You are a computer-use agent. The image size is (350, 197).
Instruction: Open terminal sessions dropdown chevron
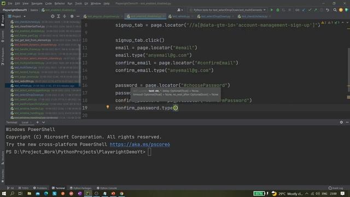[x=44, y=122]
